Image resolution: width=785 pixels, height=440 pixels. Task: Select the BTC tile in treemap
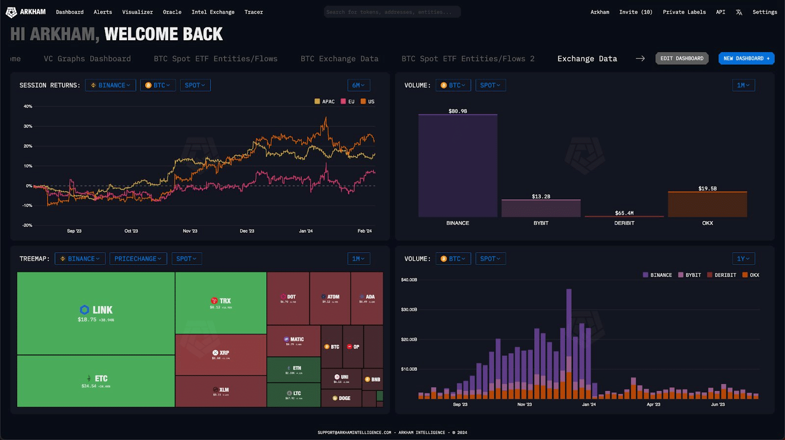click(x=332, y=347)
